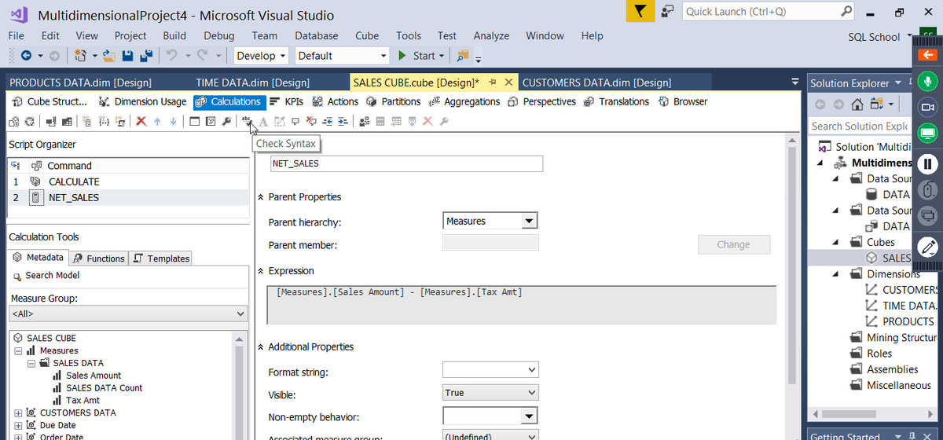Open the Develop settings dropdown
The height and width of the screenshot is (440, 943).
[262, 56]
